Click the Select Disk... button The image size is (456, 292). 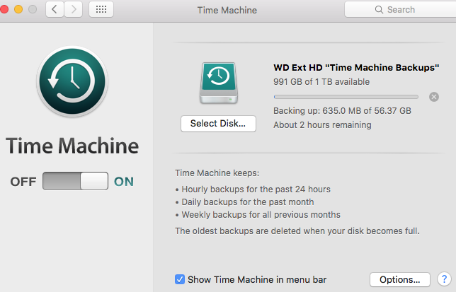218,124
